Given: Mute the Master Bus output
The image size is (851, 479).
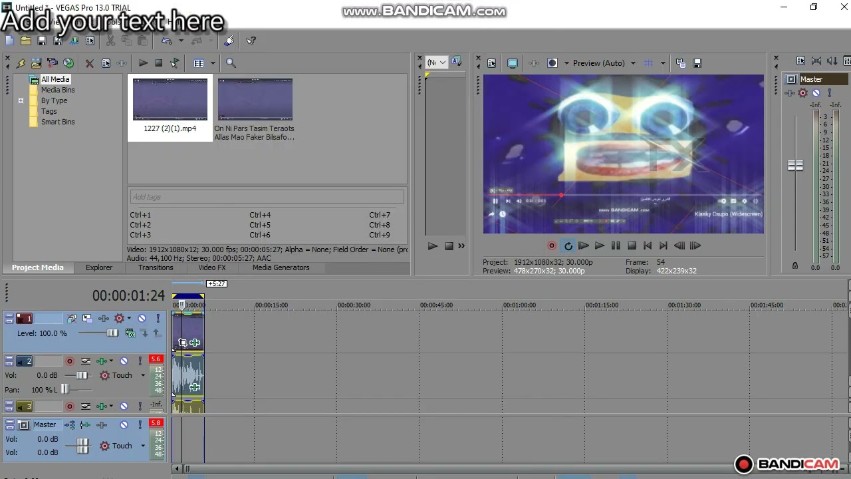Looking at the screenshot, I should click(816, 93).
